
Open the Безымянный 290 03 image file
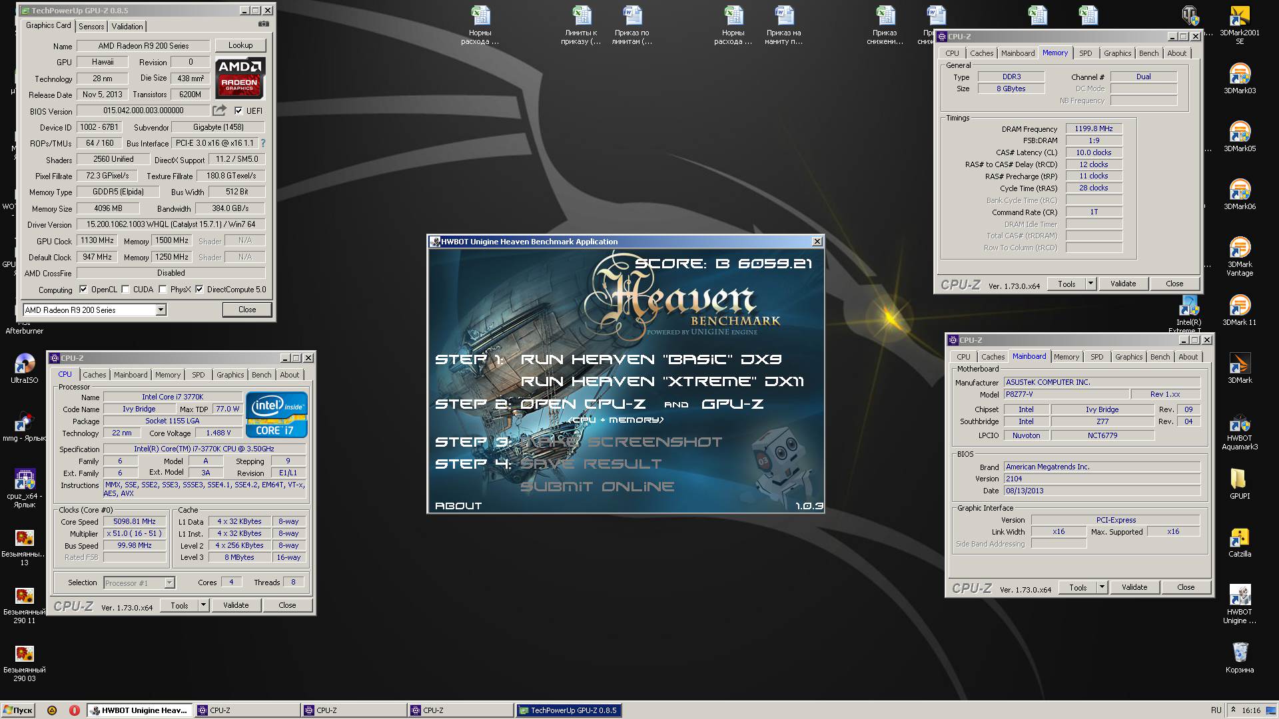[25, 662]
